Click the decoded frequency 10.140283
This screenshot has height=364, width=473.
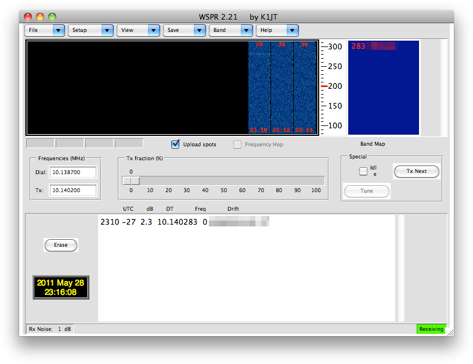[178, 222]
